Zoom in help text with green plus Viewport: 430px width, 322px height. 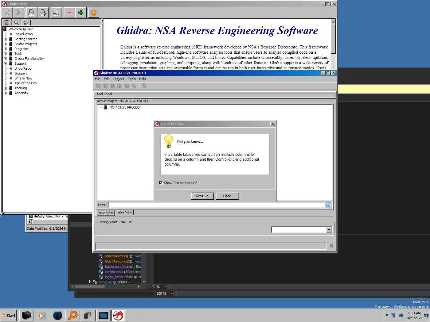[x=81, y=13]
